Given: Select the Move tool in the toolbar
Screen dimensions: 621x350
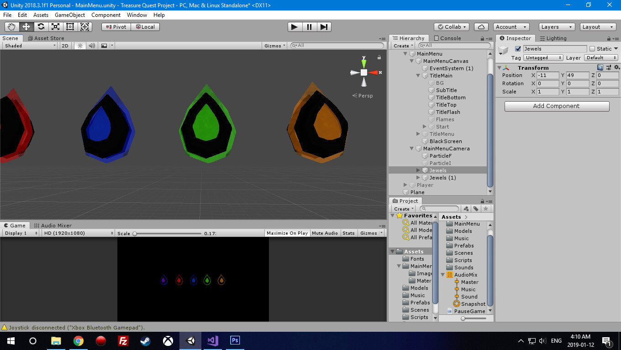Looking at the screenshot, I should (26, 27).
